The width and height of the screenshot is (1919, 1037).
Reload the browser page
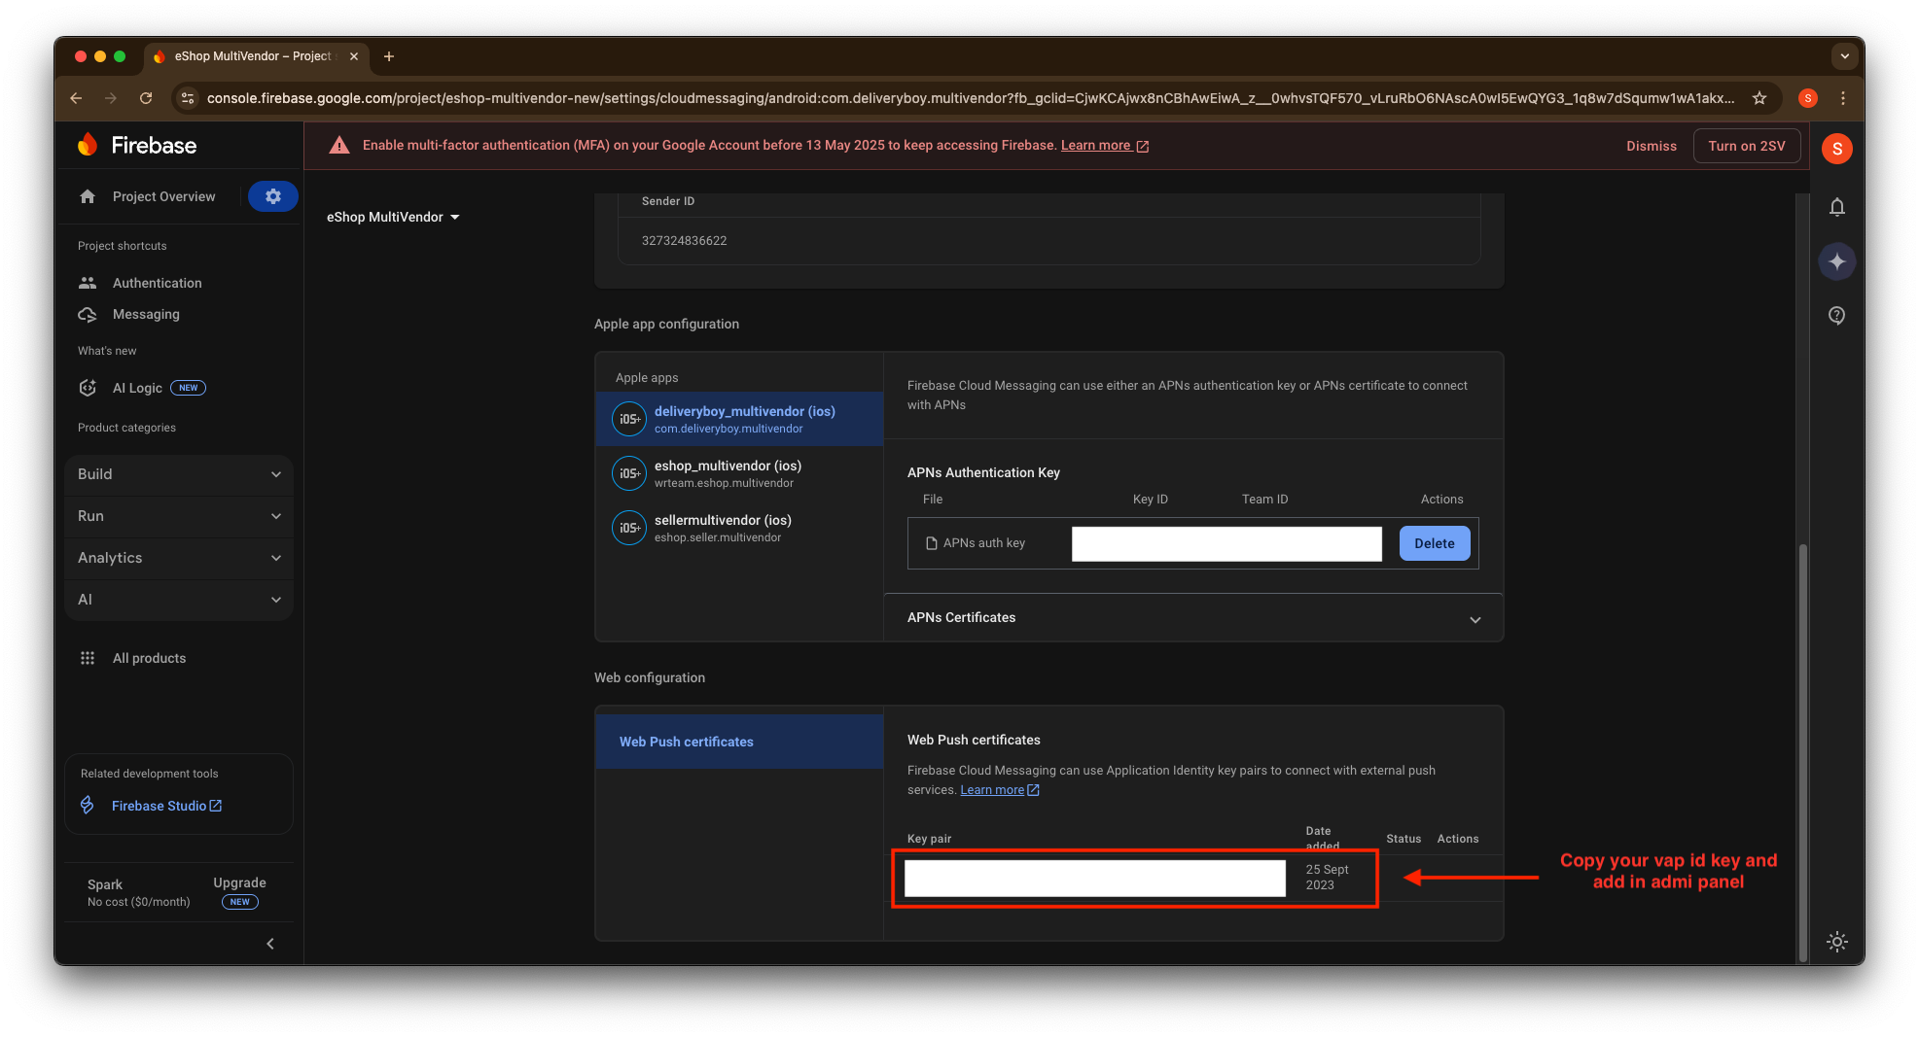point(146,98)
